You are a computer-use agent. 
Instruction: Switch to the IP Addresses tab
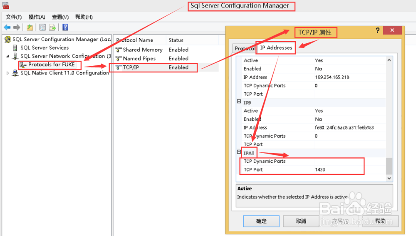pos(276,48)
